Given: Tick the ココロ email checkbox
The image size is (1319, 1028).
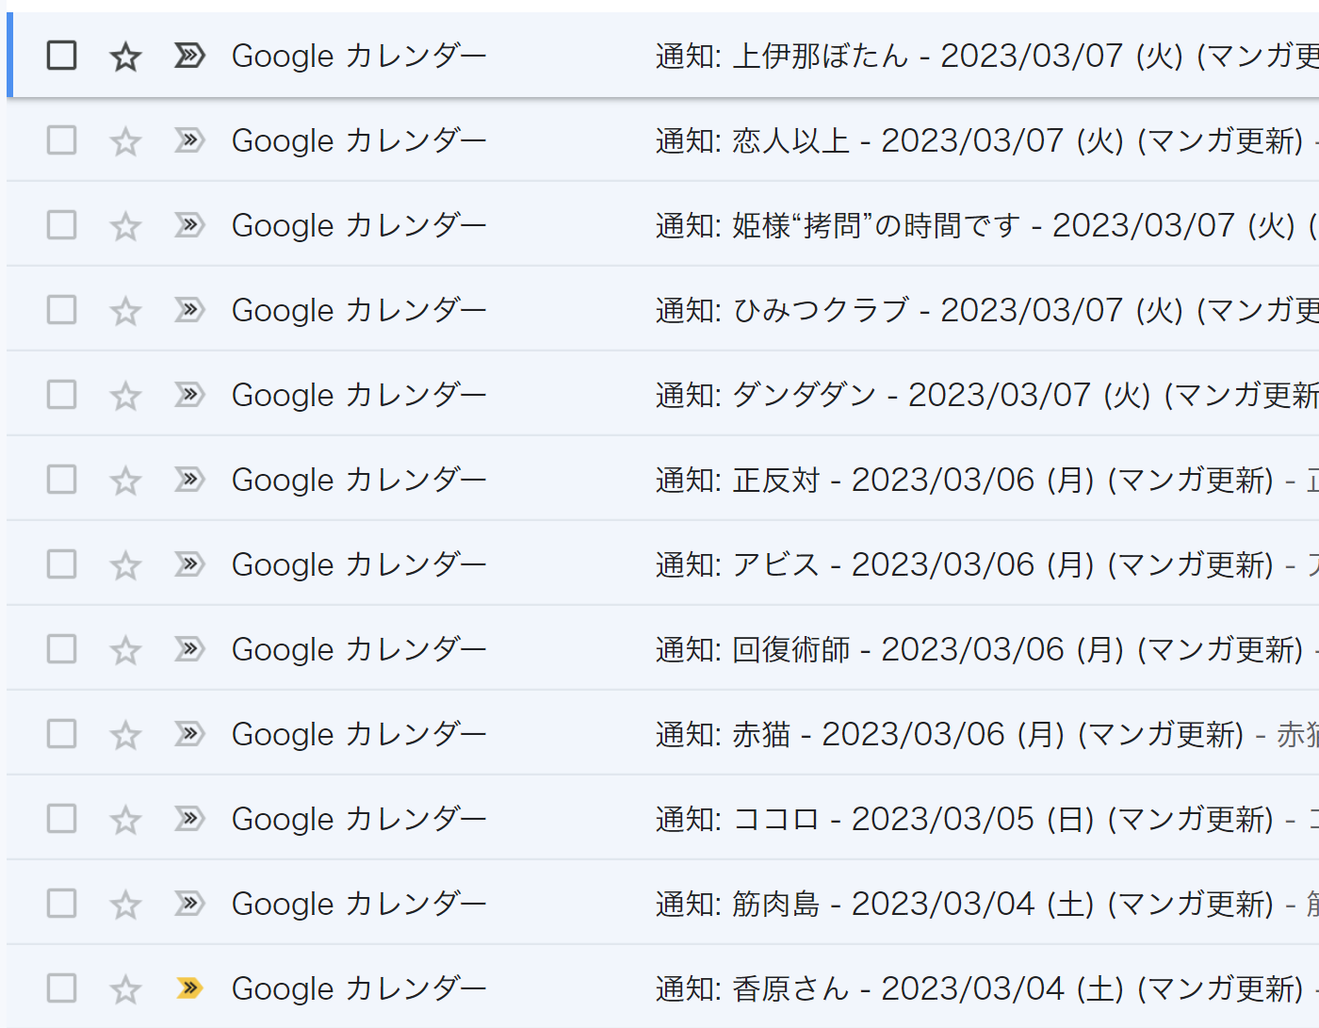Looking at the screenshot, I should (x=62, y=819).
